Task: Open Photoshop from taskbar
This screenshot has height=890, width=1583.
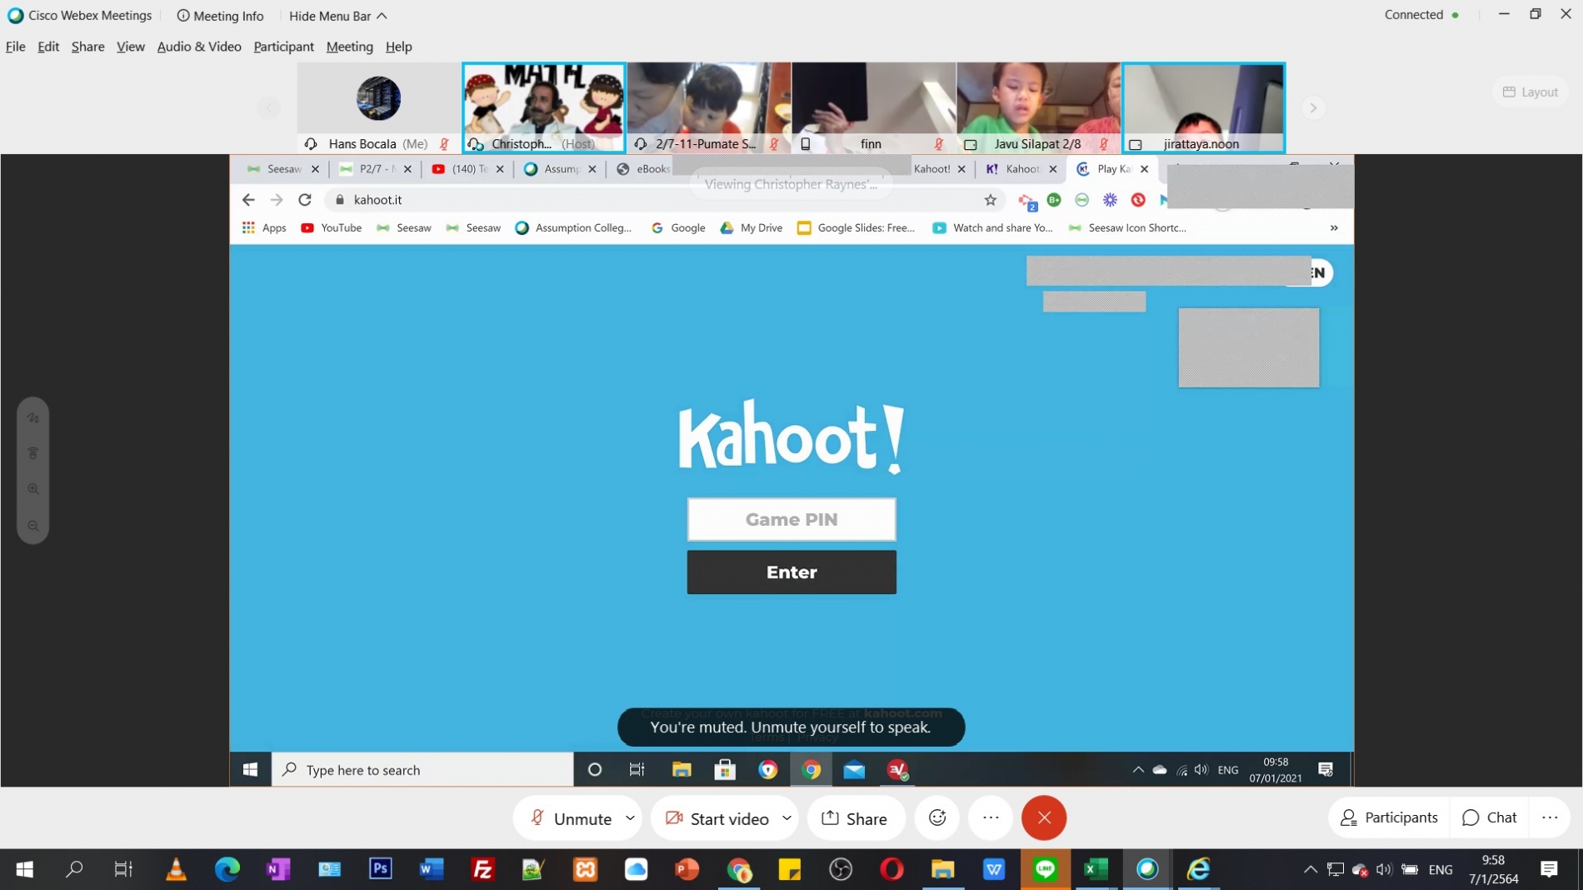Action: click(x=380, y=869)
